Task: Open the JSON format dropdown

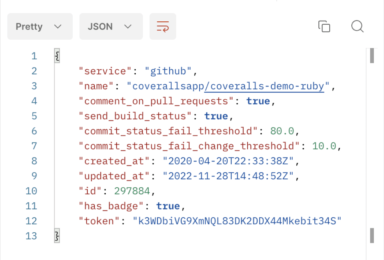Action: click(x=111, y=27)
